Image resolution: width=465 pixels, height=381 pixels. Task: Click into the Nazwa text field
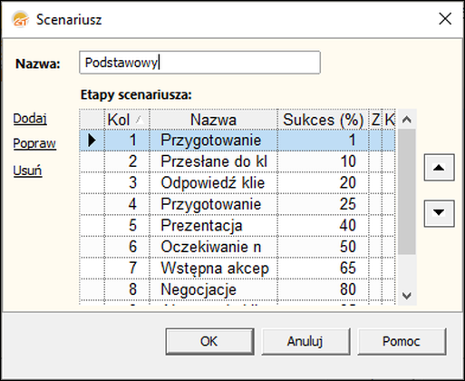point(199,63)
